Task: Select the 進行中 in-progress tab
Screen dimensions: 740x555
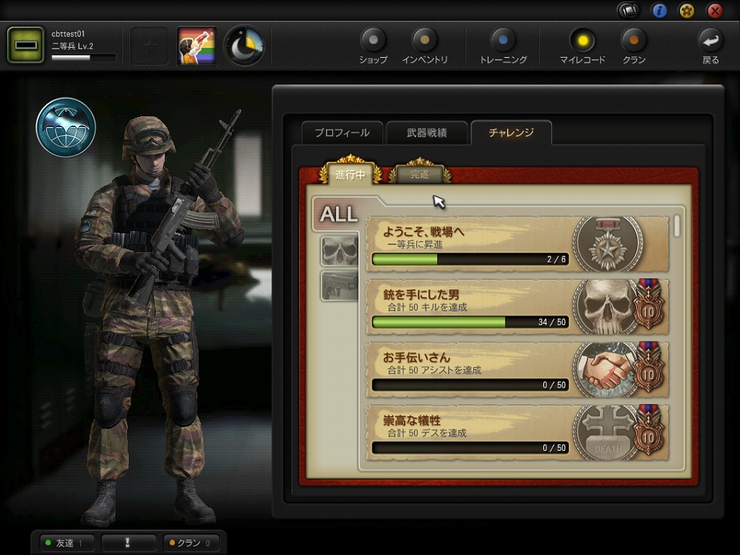Action: point(350,174)
